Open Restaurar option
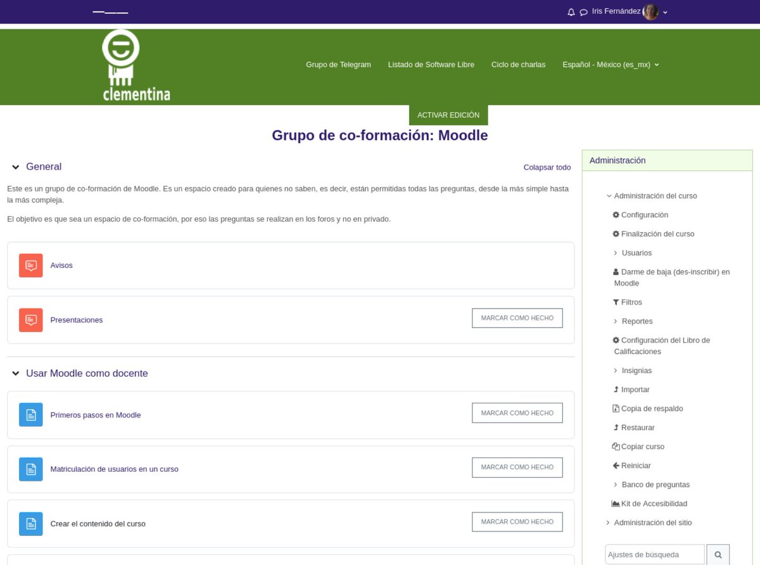This screenshot has height=565, width=760. (x=638, y=428)
